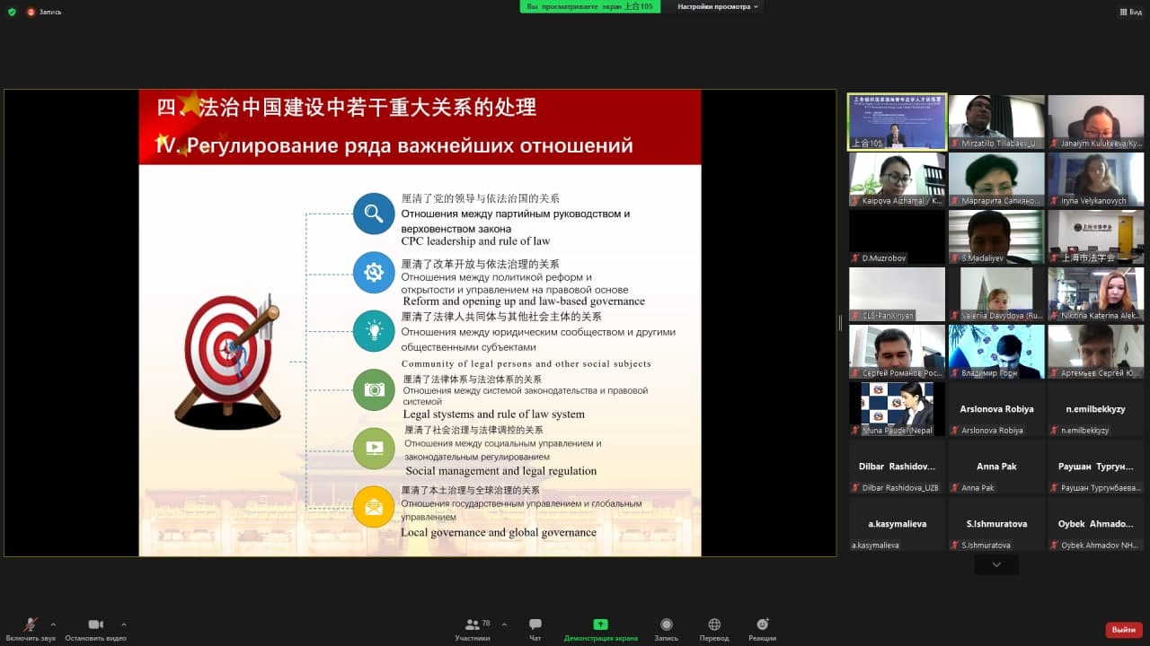Click the gear icon beside Reform and opening up
Viewport: 1150px width, 646px height.
click(x=374, y=273)
